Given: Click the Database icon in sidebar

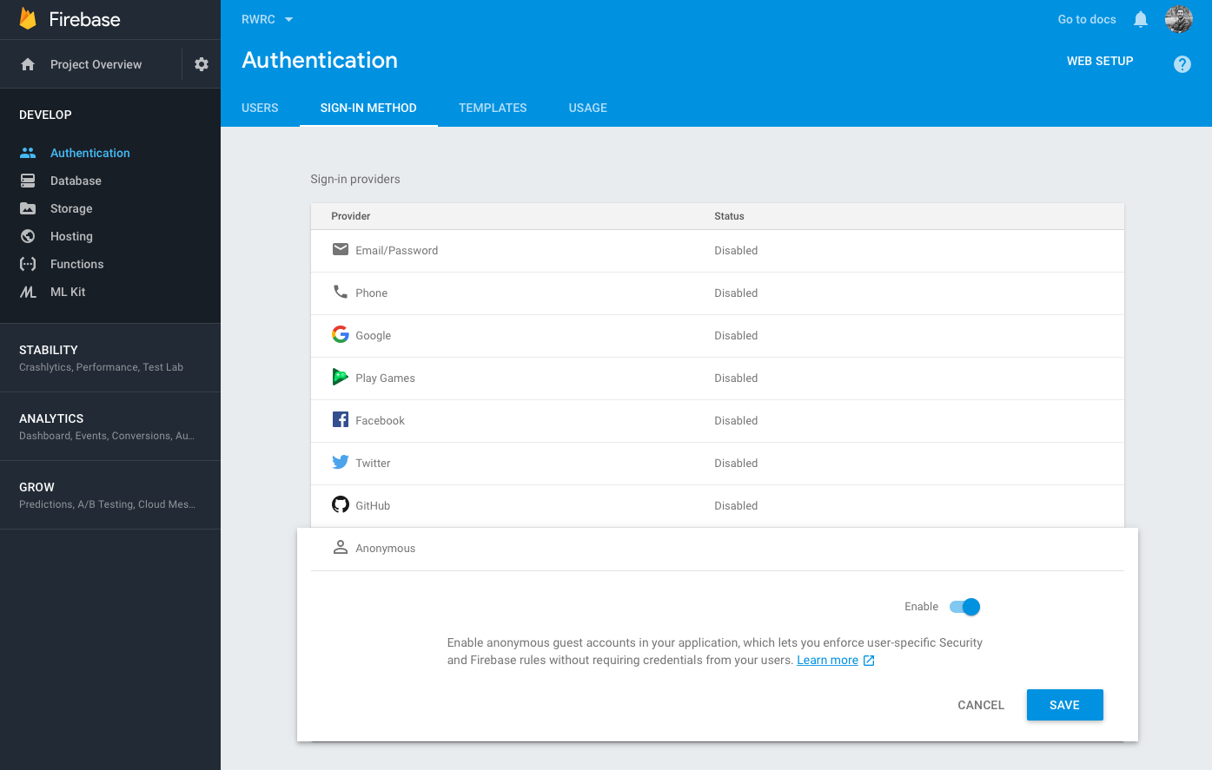Looking at the screenshot, I should point(28,181).
